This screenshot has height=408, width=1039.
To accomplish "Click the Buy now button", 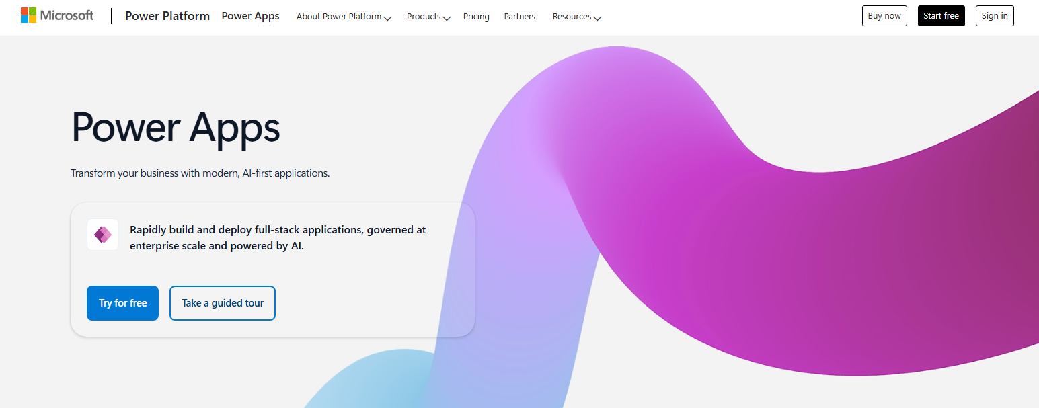I will pos(884,16).
